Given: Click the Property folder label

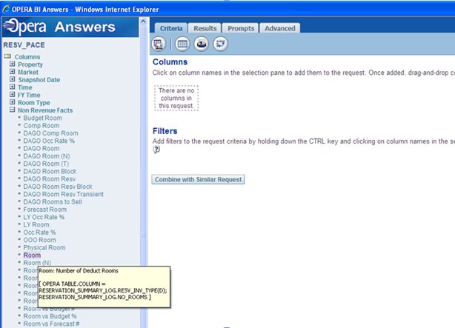Looking at the screenshot, I should point(30,64).
